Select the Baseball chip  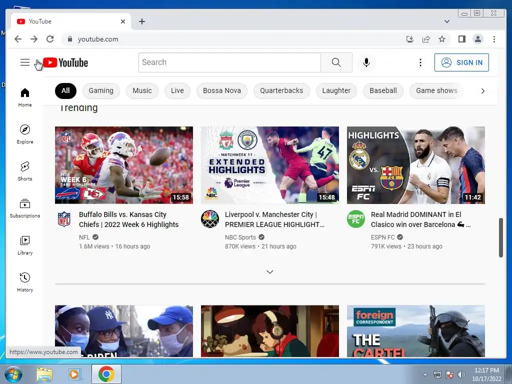click(x=383, y=91)
